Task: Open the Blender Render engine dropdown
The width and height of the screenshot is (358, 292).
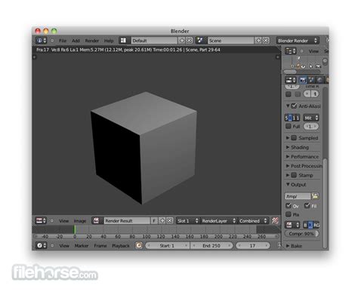Action: [x=298, y=41]
